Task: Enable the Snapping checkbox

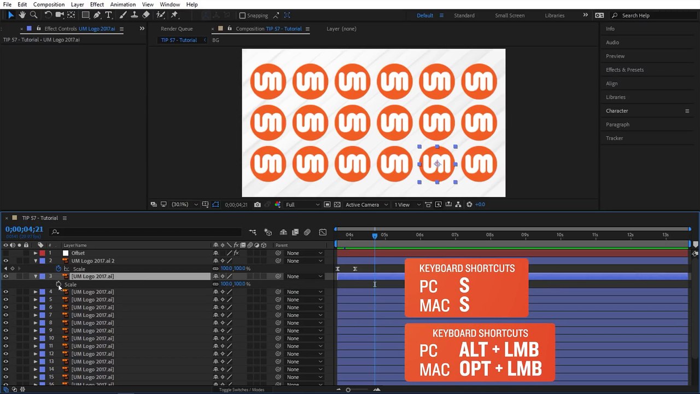Action: (243, 15)
